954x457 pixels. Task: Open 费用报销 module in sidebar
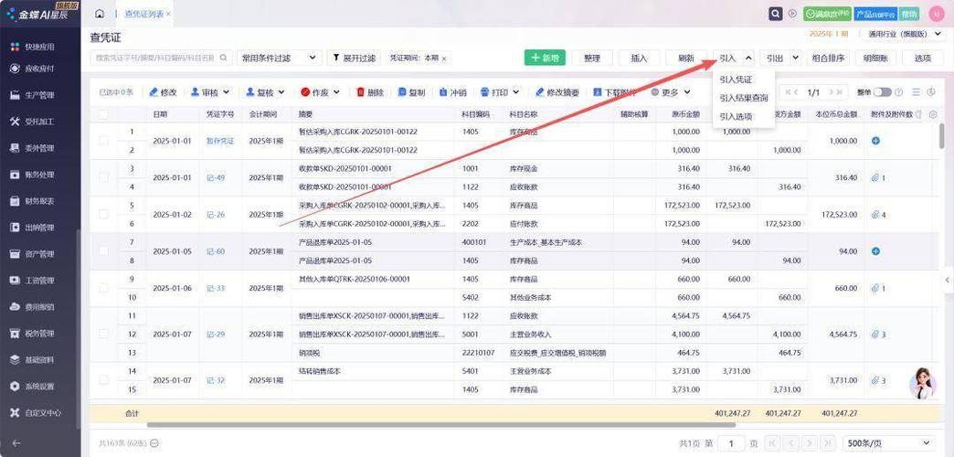point(39,307)
